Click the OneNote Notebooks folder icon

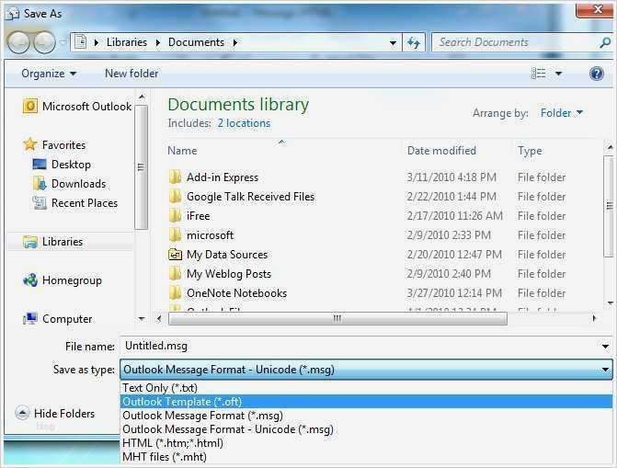[175, 292]
